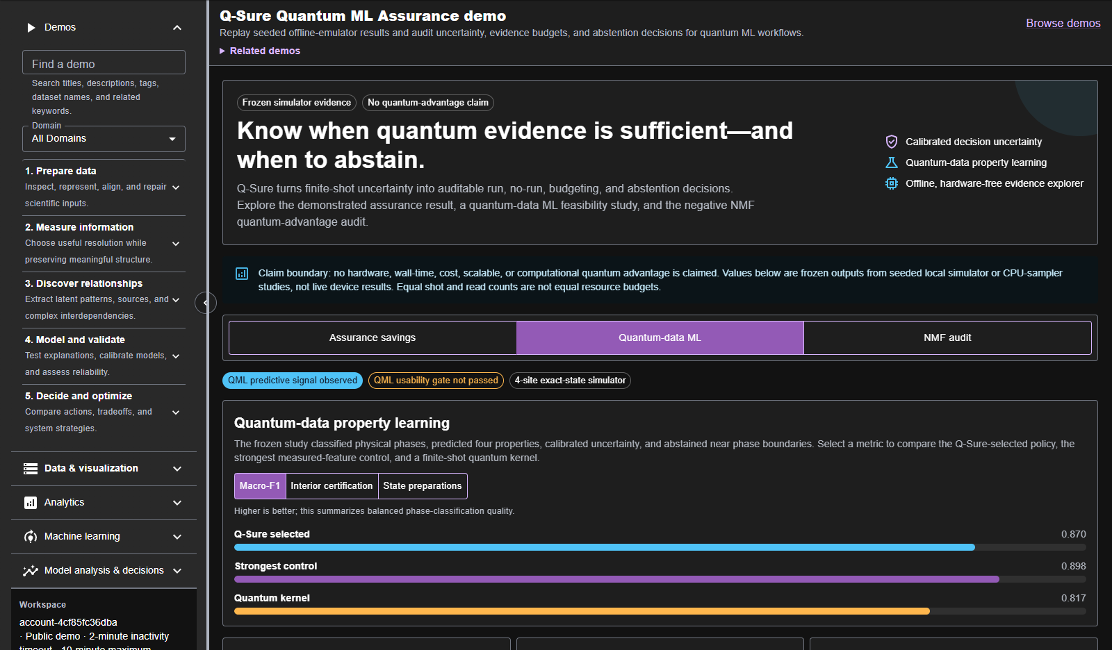Expand the Related demos disclosure
This screenshot has height=650, width=1112.
[260, 51]
